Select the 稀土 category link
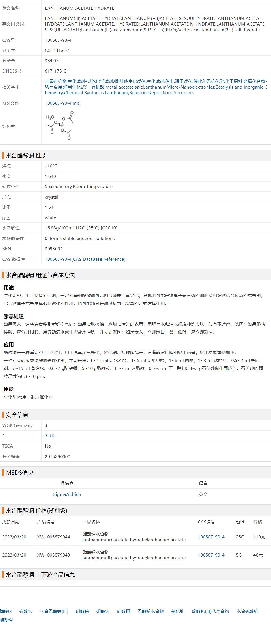The image size is (271, 630). 169,81
